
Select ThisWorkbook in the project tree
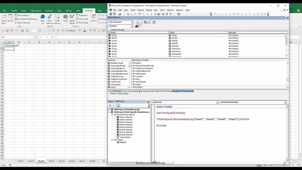[125, 137]
